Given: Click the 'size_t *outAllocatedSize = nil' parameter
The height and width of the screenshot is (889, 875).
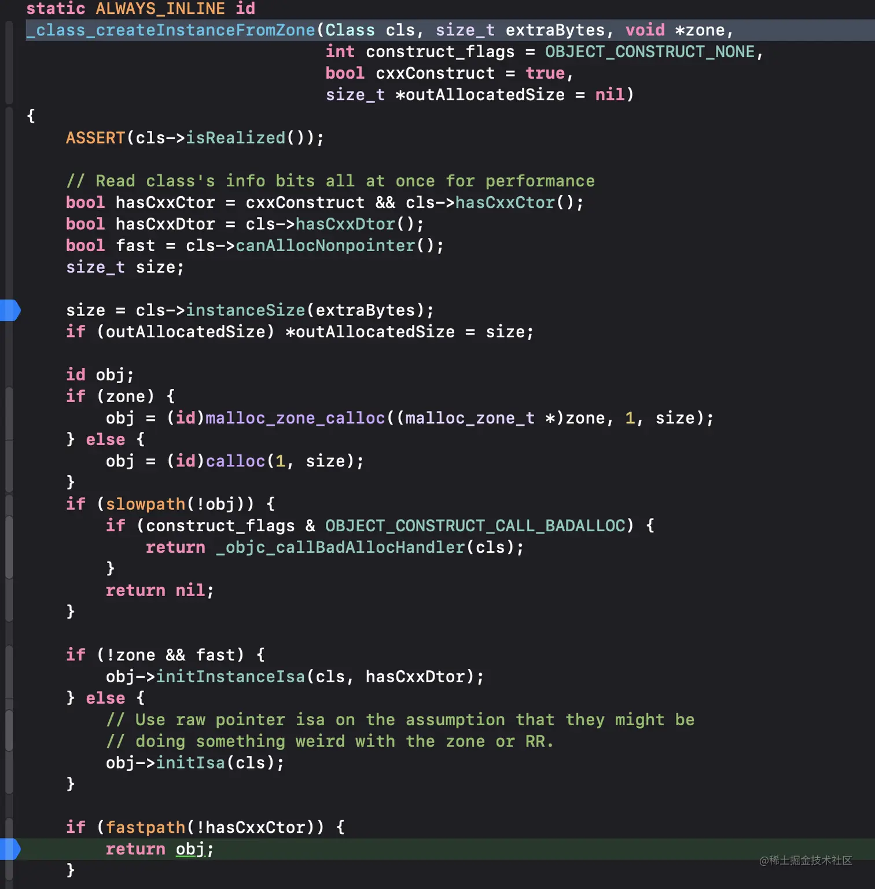Looking at the screenshot, I should coord(475,94).
